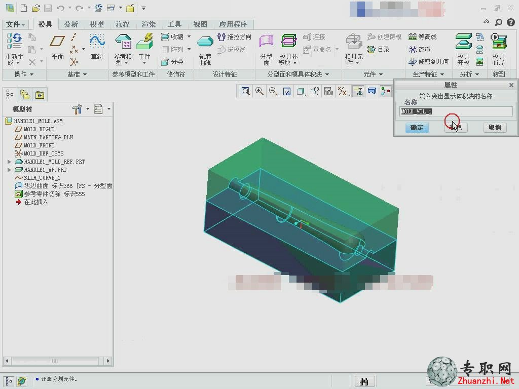The image size is (519, 389).
Task: Click the 分类 classify icon
Action: (x=172, y=62)
